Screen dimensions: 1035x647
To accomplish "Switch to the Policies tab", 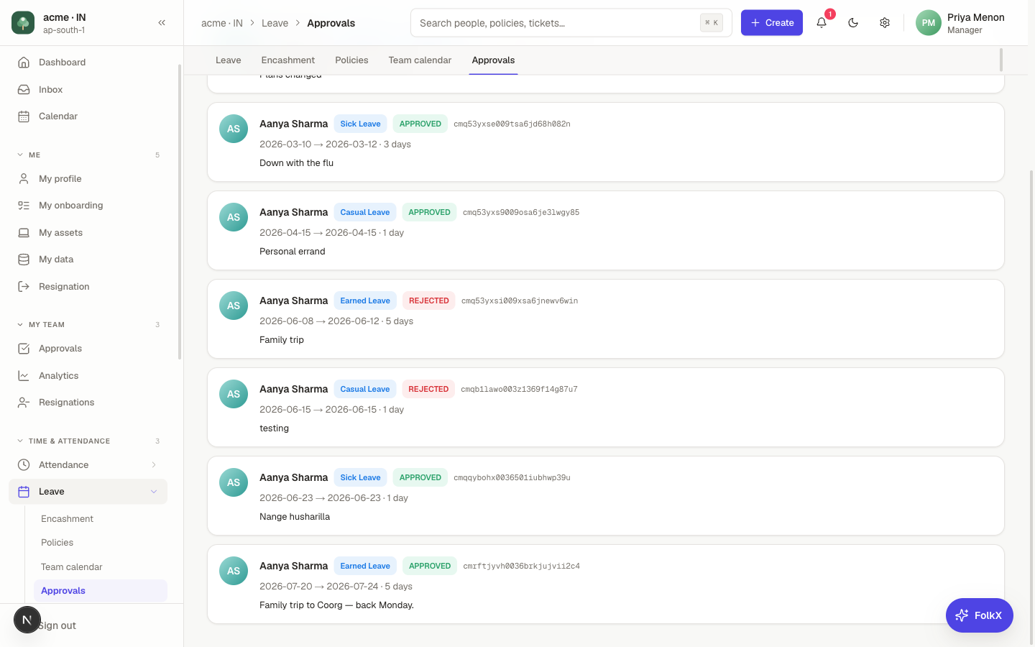I will [x=351, y=60].
